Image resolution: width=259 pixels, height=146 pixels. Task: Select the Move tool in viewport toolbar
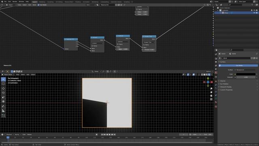(3, 88)
